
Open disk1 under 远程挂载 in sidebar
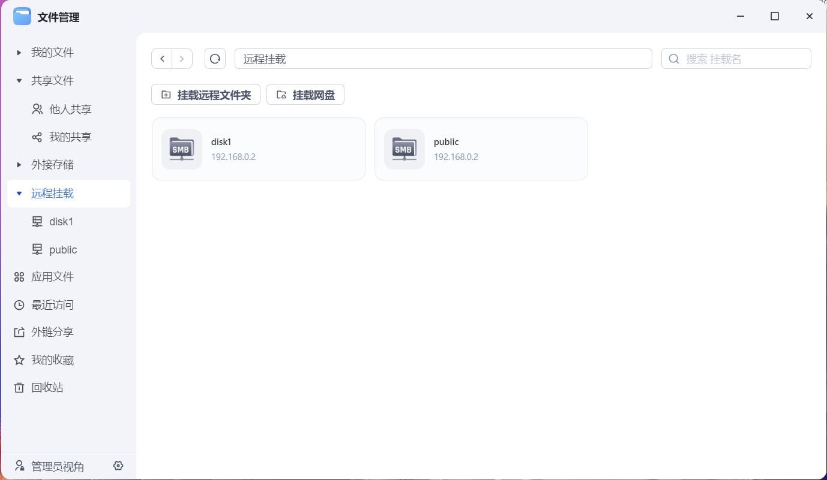pyautogui.click(x=61, y=222)
